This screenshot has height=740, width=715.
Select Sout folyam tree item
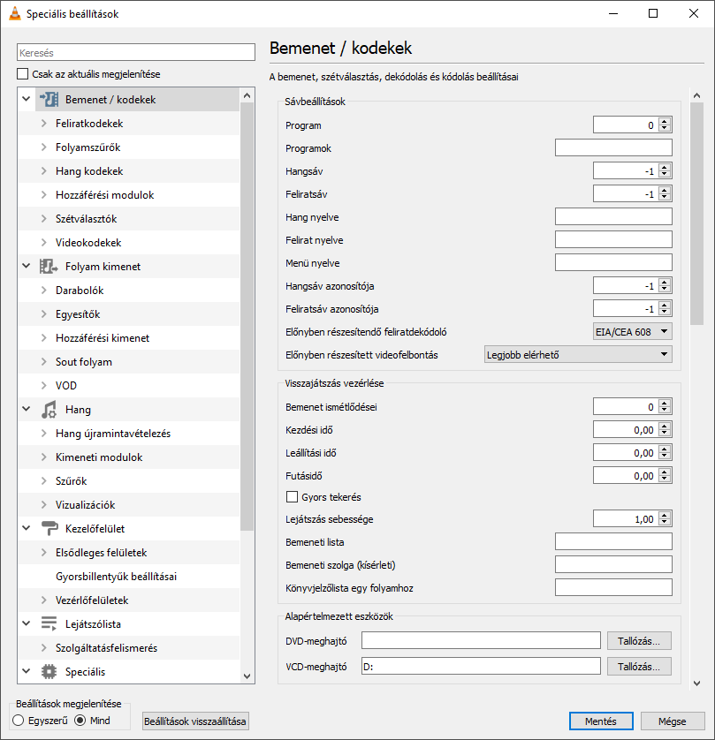(84, 362)
